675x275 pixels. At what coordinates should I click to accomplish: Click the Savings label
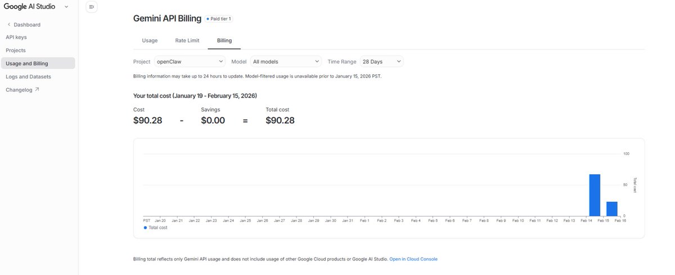pyautogui.click(x=210, y=110)
